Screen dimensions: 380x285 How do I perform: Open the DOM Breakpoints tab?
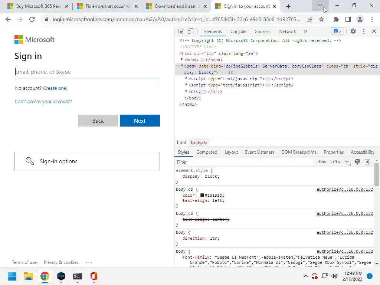tap(299, 152)
